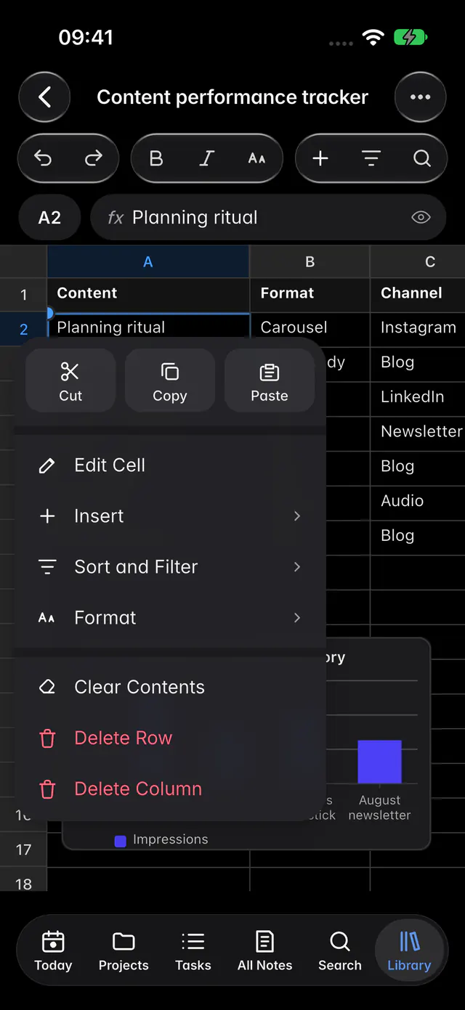Copy the selected cell
Viewport: 465px width, 1010px height.
click(170, 381)
